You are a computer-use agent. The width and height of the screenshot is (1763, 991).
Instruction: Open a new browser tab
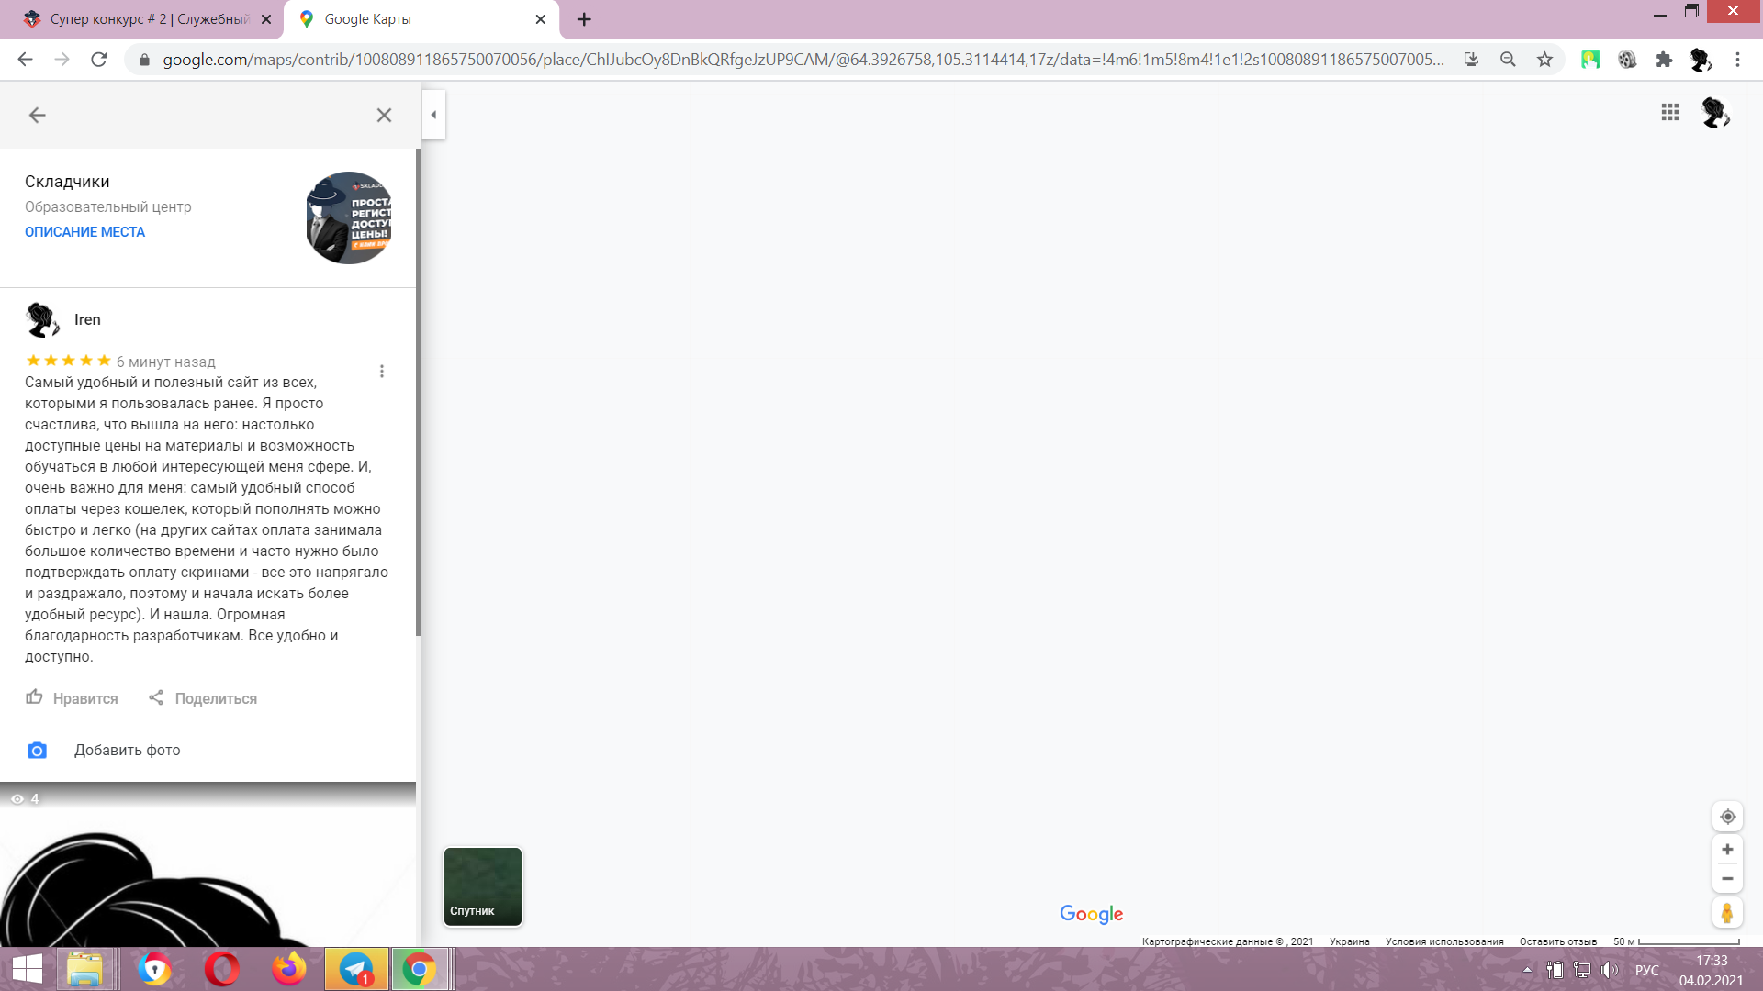pyautogui.click(x=584, y=19)
